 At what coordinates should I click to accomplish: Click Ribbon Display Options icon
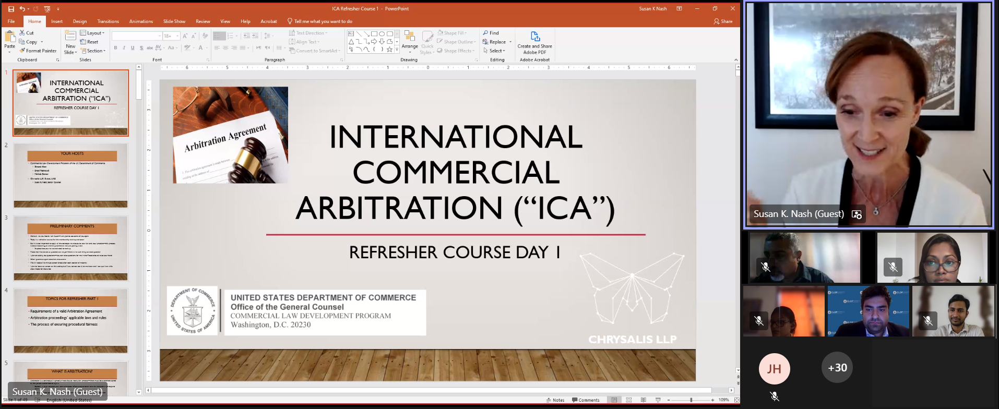[679, 8]
